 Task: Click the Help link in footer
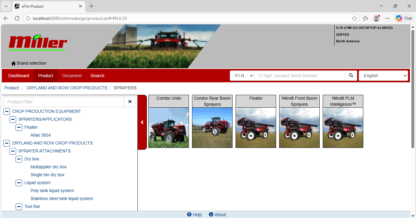pyautogui.click(x=194, y=215)
